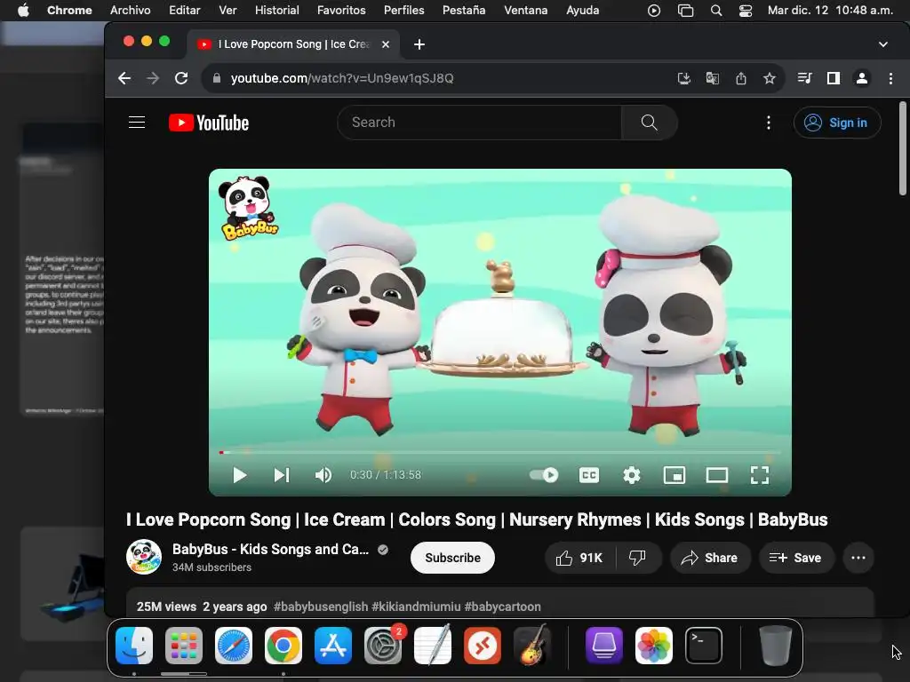Click the Sign in button
Image resolution: width=910 pixels, height=682 pixels.
coord(837,123)
